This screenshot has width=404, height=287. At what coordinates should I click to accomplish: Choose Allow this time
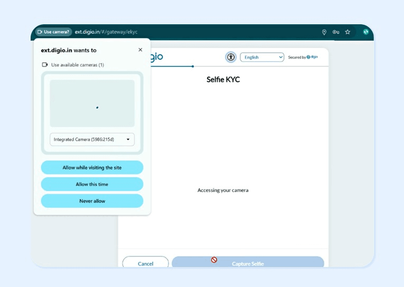[92, 184]
